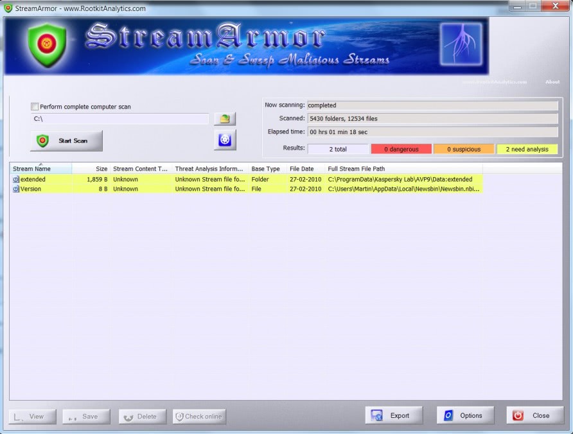Click the Check online button
This screenshot has width=573, height=434.
199,416
